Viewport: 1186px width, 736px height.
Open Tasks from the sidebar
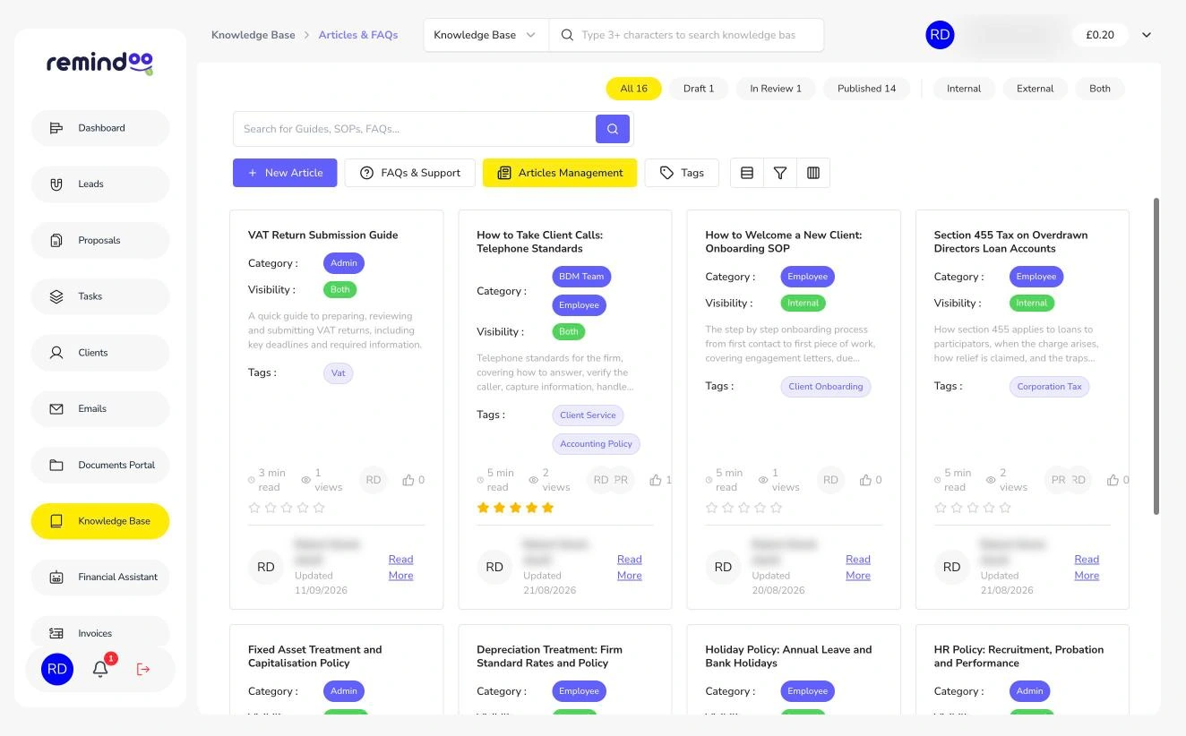99,296
